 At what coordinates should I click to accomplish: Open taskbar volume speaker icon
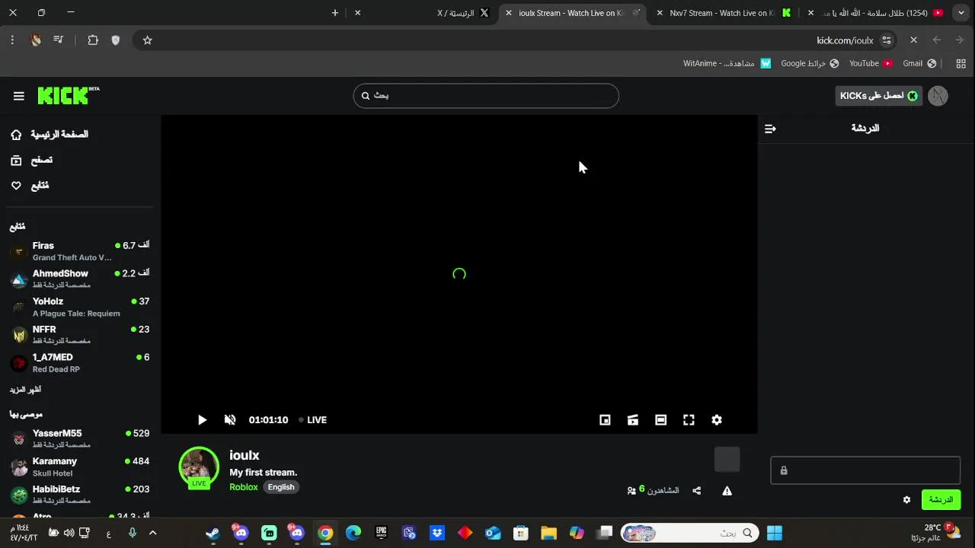click(69, 533)
